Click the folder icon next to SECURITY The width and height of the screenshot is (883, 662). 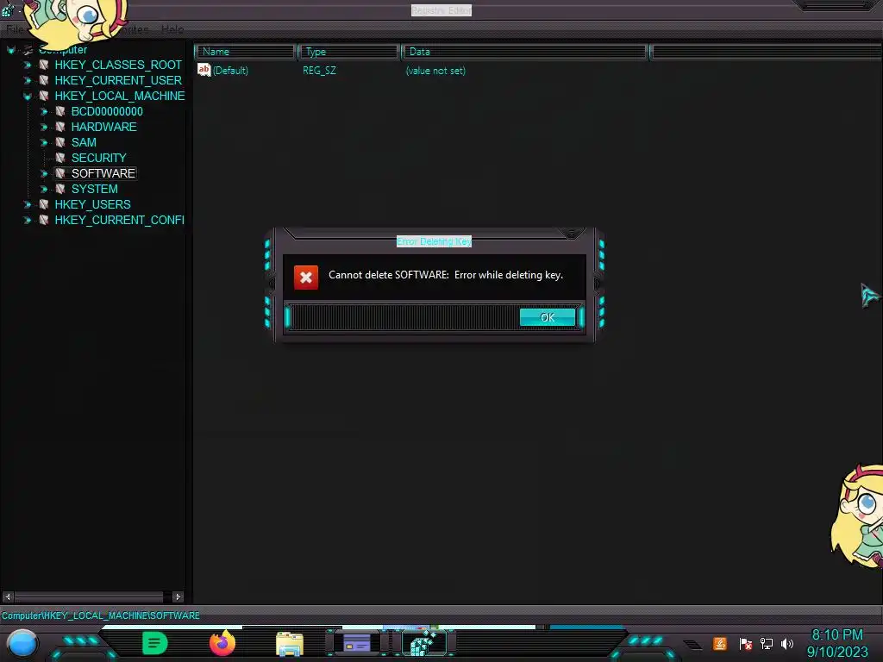[x=60, y=158]
